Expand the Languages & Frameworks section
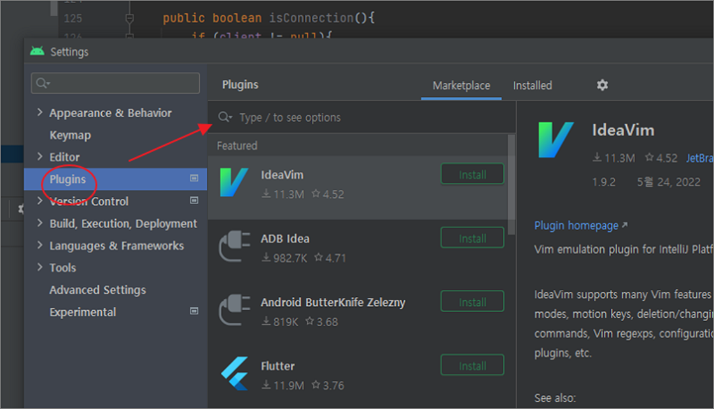The image size is (714, 409). pos(39,245)
